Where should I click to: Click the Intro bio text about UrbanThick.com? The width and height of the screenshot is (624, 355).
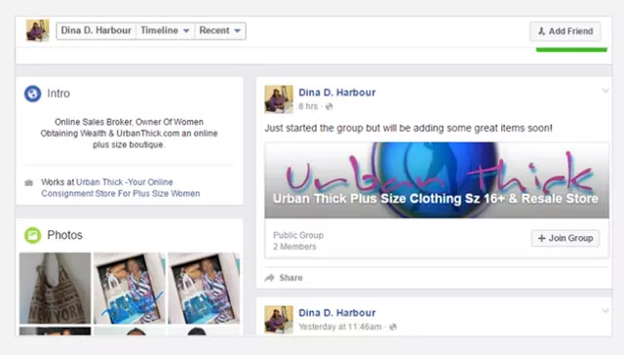click(x=129, y=134)
